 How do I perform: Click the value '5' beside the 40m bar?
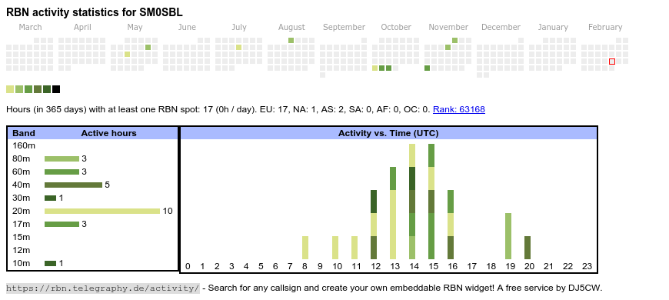[107, 185]
